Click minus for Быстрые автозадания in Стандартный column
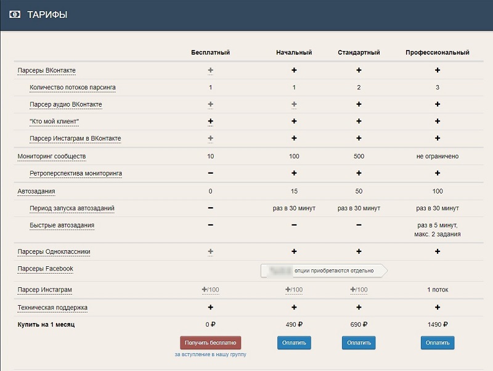Screen dimensions: 493x371 (359, 226)
